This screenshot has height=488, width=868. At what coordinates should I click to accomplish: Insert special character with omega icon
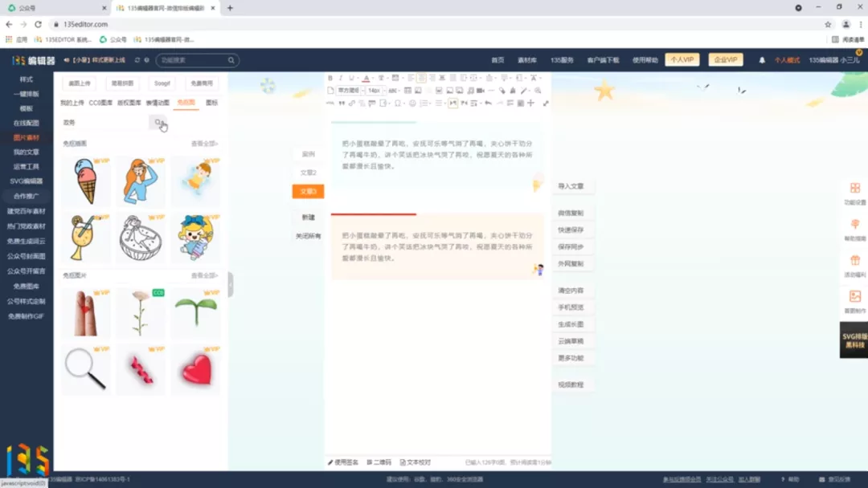(x=398, y=104)
